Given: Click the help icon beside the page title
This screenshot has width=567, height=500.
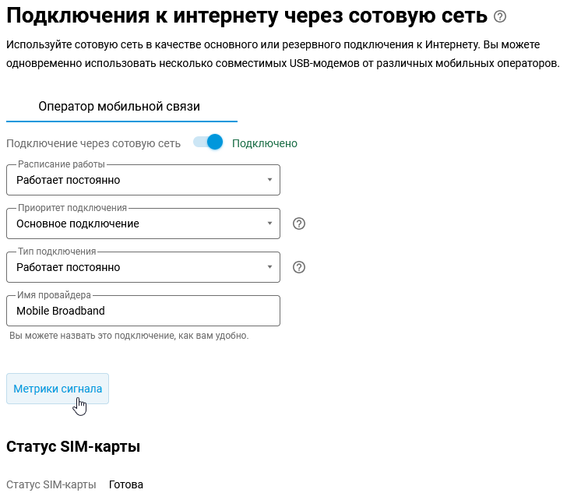Looking at the screenshot, I should click(500, 16).
